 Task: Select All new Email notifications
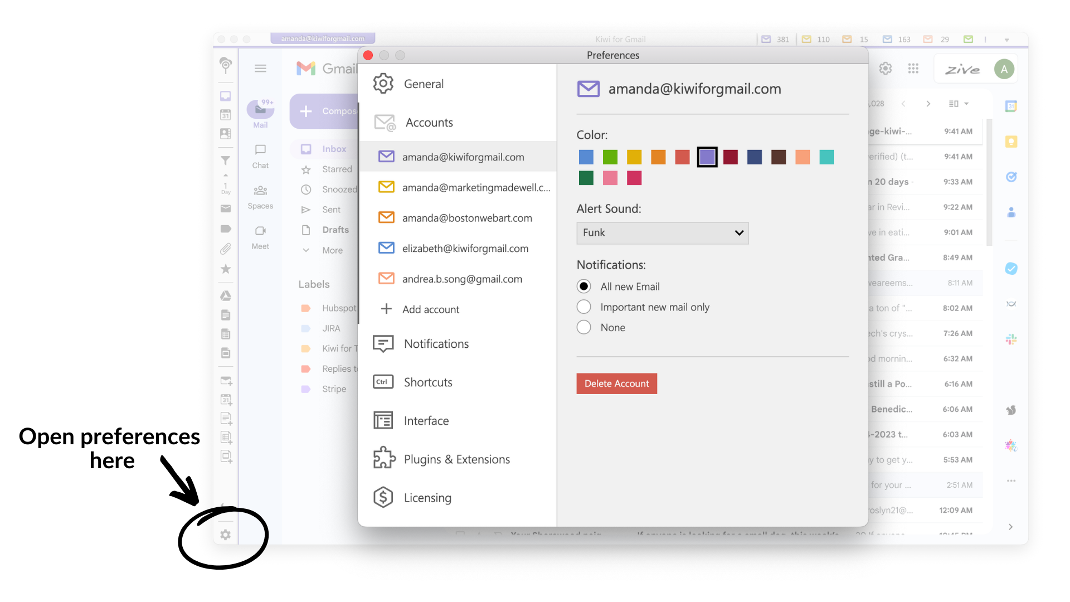(x=583, y=287)
